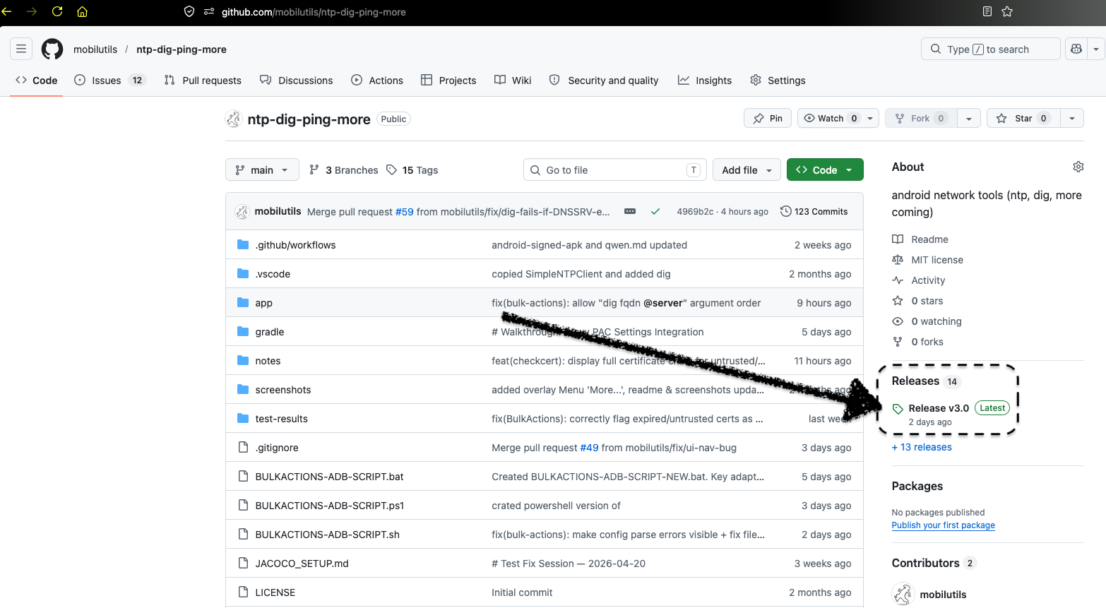View 0 watching link
Image resolution: width=1106 pixels, height=608 pixels.
(x=936, y=321)
